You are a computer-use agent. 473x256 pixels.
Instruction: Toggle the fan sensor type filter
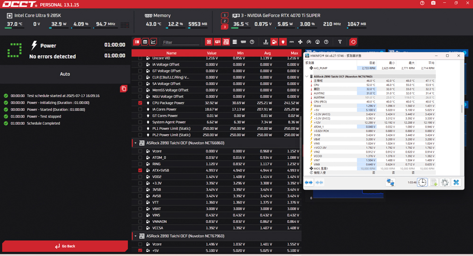point(300,42)
